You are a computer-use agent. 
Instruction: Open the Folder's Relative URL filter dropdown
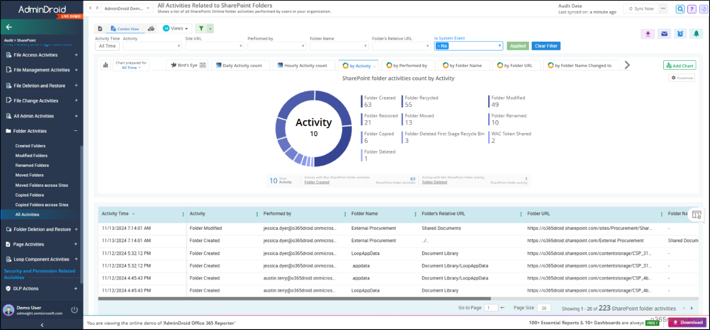pyautogui.click(x=401, y=46)
